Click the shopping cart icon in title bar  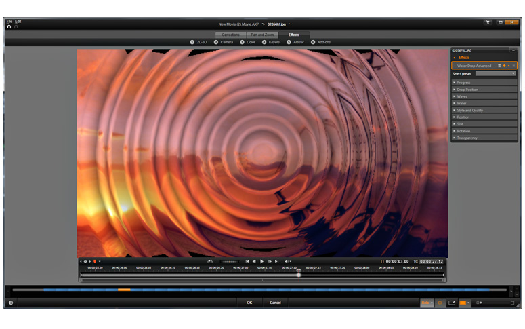click(487, 22)
